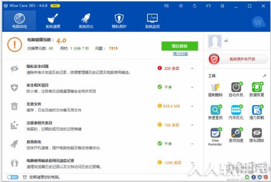Screen dimensions: 271x182
Task: Click the registry blocks 注册表相关条目 icon
Action: (x=14, y=125)
